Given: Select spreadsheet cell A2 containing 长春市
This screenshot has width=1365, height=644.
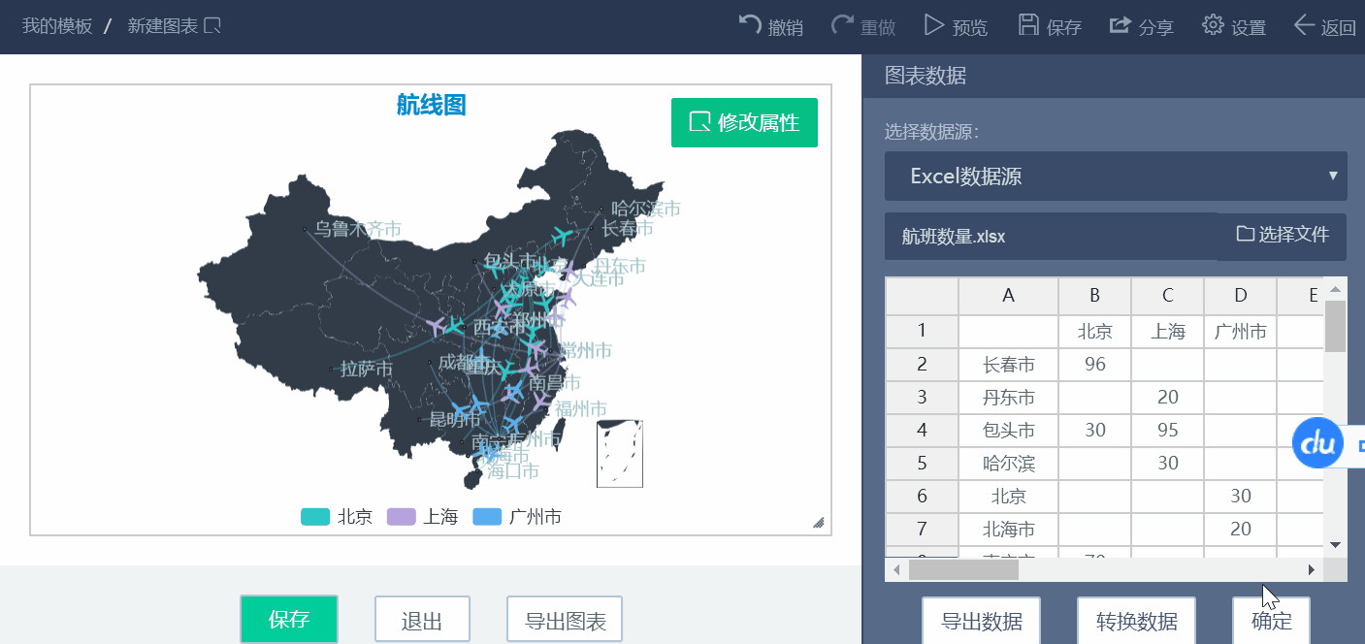Looking at the screenshot, I should [x=1008, y=364].
